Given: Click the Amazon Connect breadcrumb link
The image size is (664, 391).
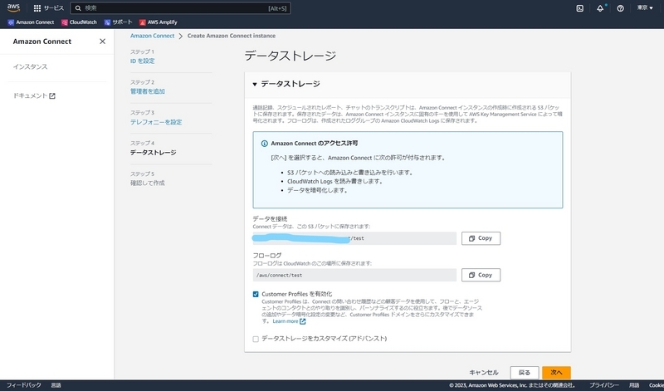Looking at the screenshot, I should pyautogui.click(x=152, y=36).
